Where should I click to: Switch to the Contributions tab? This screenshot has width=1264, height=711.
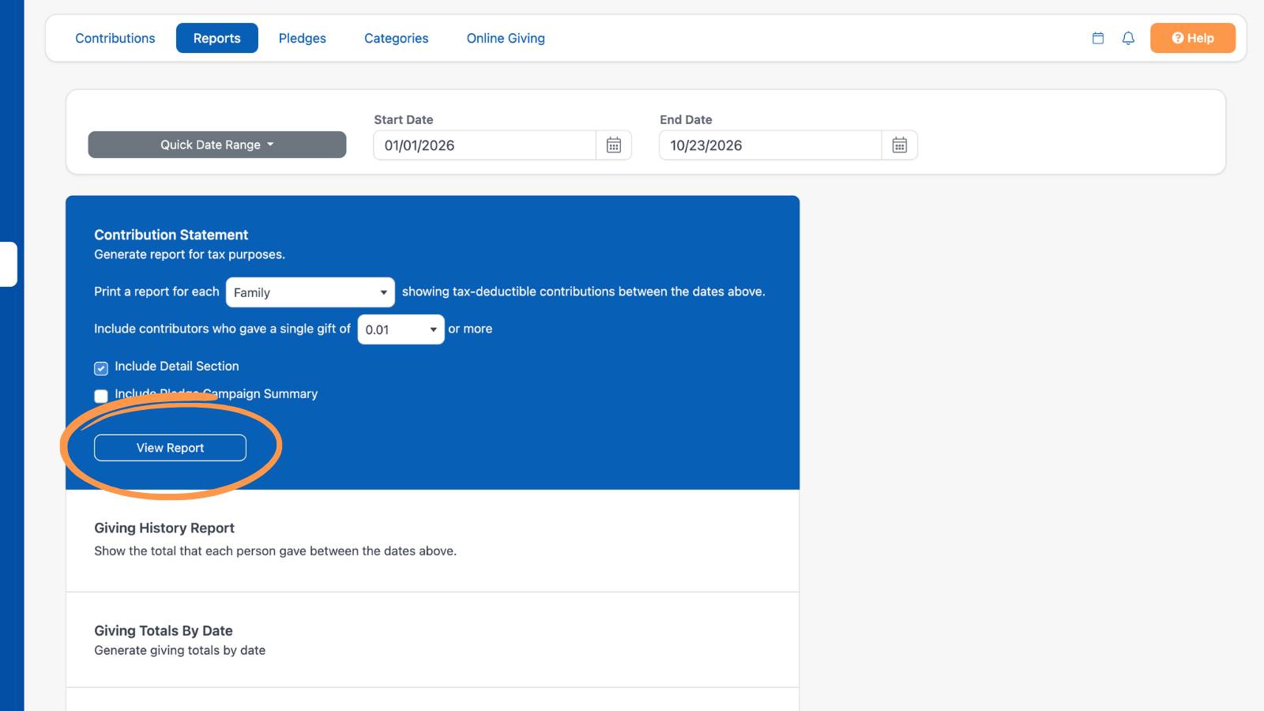click(115, 38)
